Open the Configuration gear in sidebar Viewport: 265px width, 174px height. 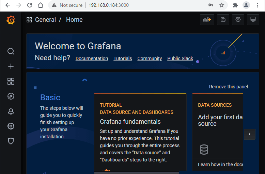11,126
